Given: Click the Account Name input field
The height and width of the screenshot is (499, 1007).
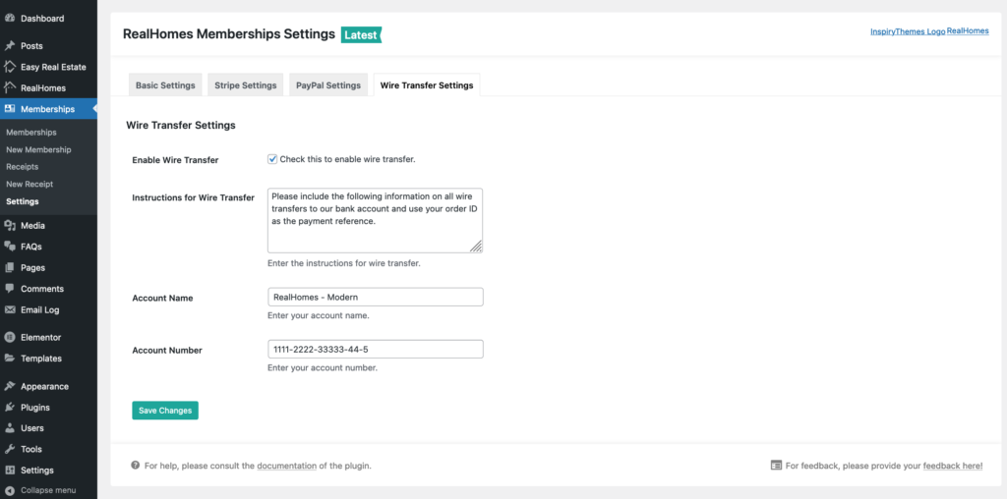Looking at the screenshot, I should [375, 297].
